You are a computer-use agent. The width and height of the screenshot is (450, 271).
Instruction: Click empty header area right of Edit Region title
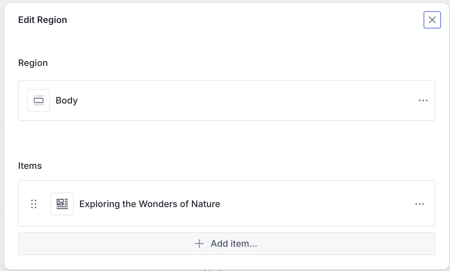243,20
